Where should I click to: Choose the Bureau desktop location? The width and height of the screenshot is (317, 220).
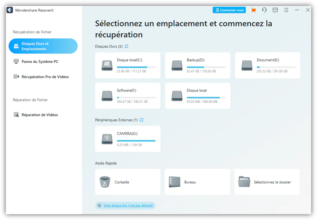point(197,182)
